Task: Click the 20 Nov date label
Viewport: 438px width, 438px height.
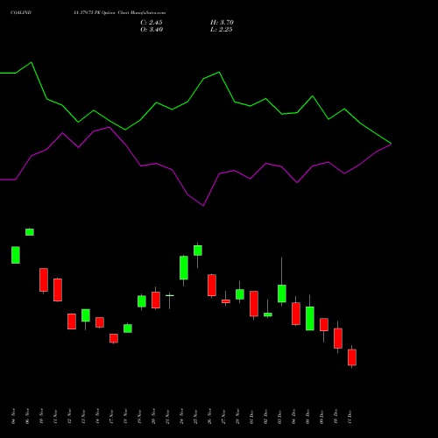Action: coord(153,416)
